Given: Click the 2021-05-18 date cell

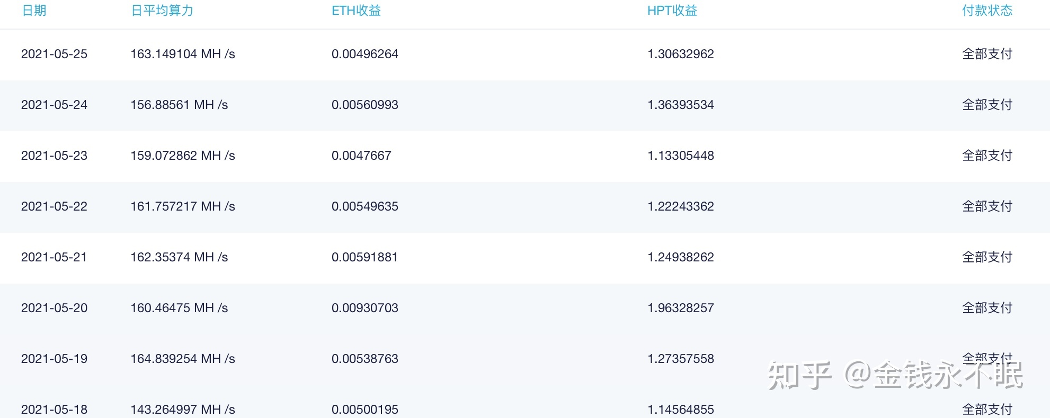Looking at the screenshot, I should point(54,410).
